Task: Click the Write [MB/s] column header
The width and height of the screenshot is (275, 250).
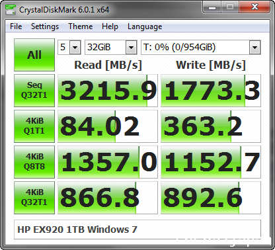Action: pos(211,65)
